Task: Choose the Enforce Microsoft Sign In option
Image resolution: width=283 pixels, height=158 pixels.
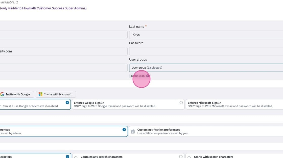Action: click(x=234, y=104)
